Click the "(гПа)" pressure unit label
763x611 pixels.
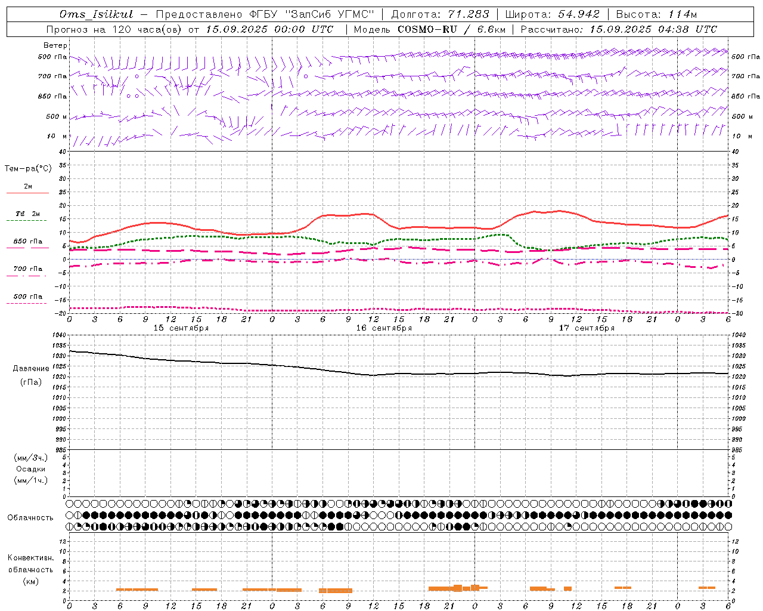(x=31, y=382)
